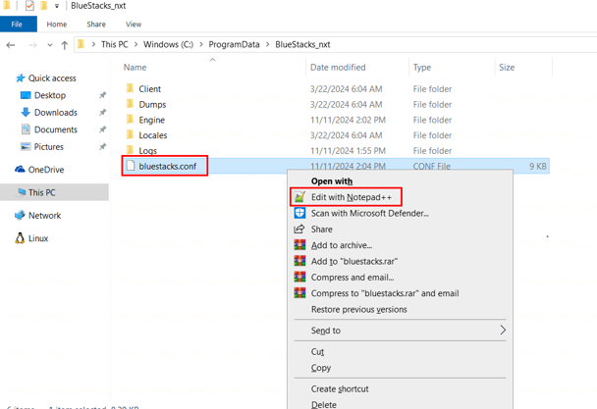
Task: Select the Locales folder
Action: coord(152,135)
